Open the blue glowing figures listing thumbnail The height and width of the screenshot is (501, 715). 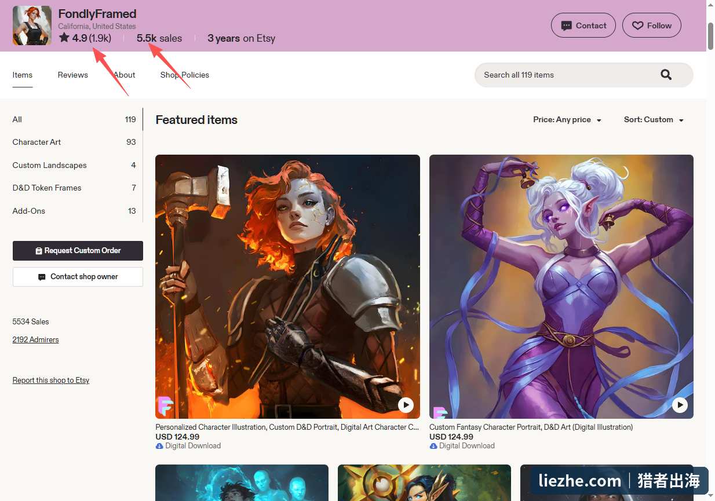point(242,482)
